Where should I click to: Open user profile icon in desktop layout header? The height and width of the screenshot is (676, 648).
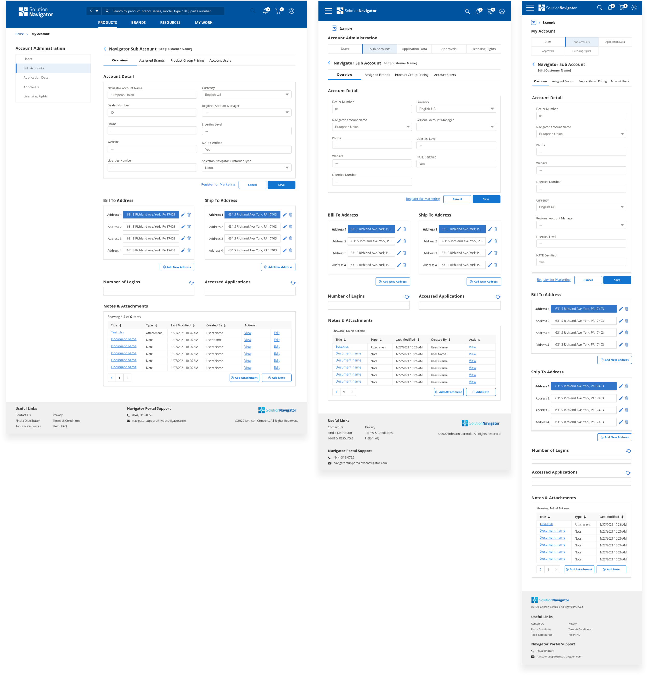(291, 11)
